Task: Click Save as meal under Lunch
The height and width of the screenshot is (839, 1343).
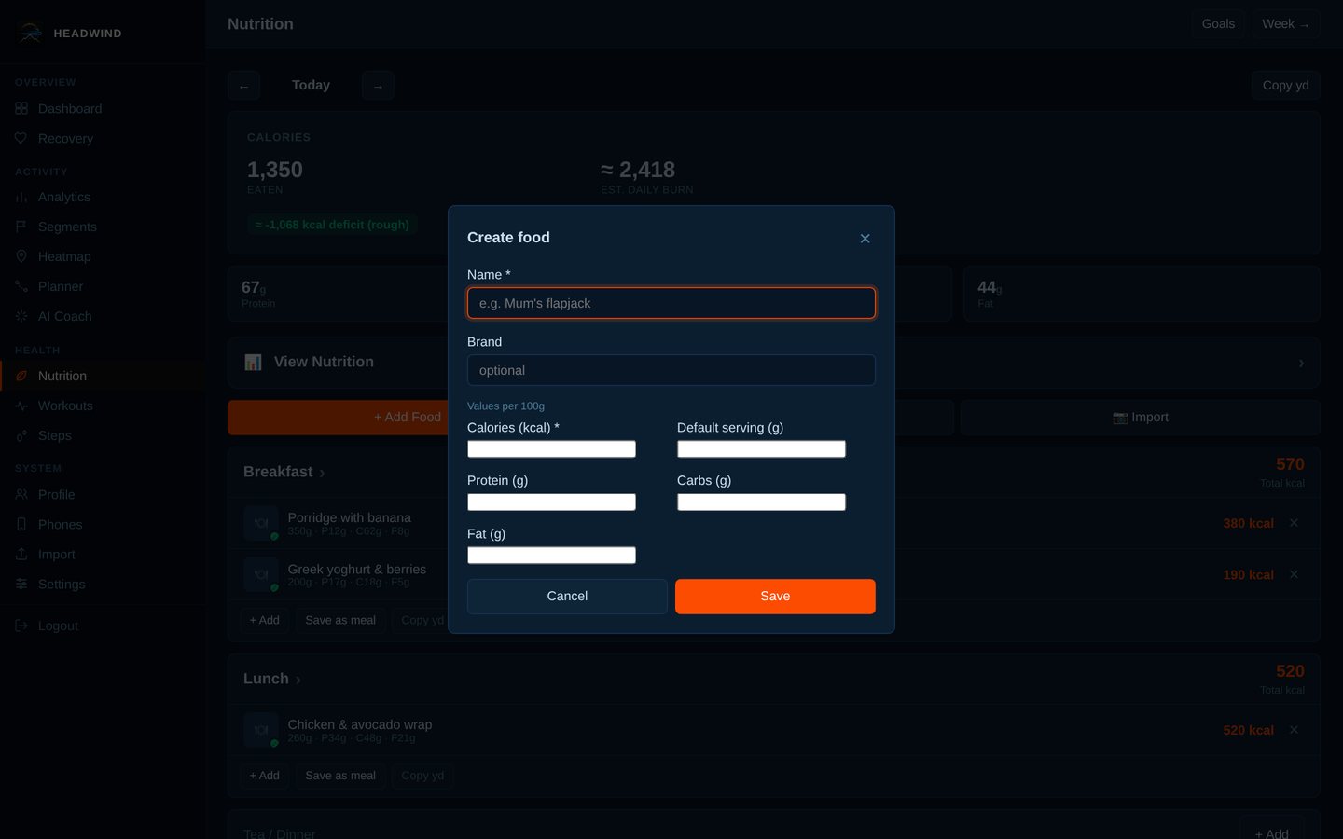Action: pyautogui.click(x=340, y=776)
